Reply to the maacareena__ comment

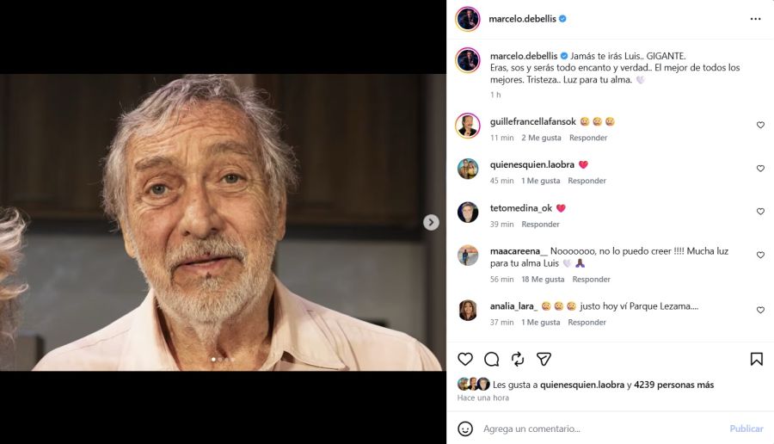[x=591, y=279]
